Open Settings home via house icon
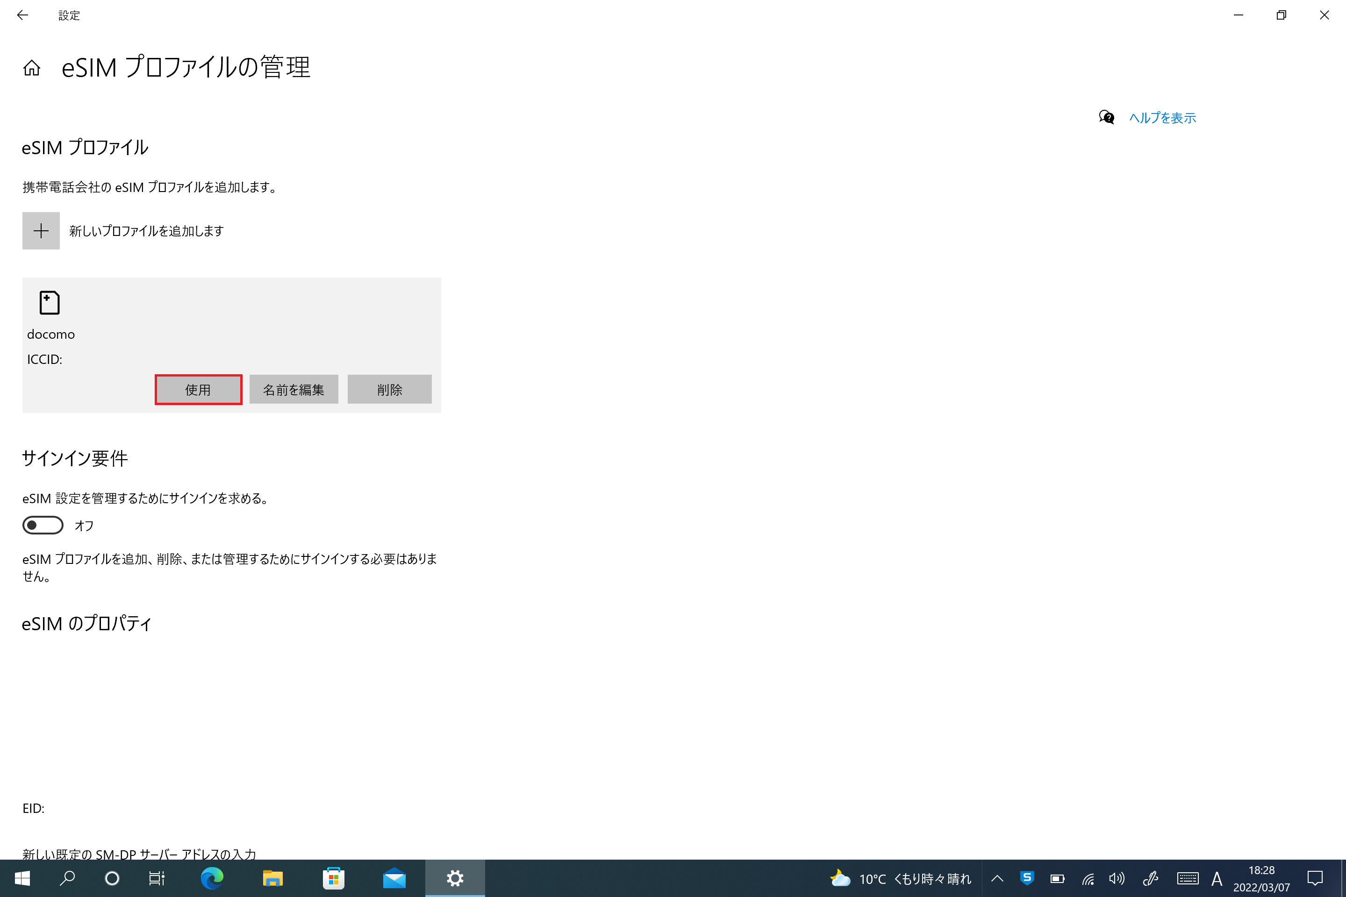 coord(32,68)
